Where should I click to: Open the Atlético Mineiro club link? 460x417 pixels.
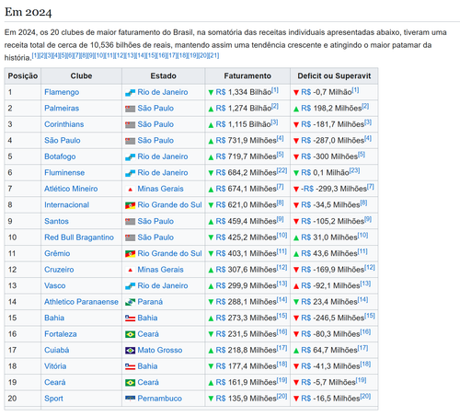tap(71, 189)
